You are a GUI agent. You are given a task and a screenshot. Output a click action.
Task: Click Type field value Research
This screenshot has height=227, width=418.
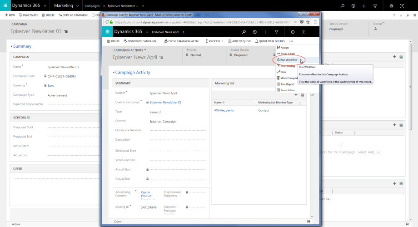coord(155,112)
